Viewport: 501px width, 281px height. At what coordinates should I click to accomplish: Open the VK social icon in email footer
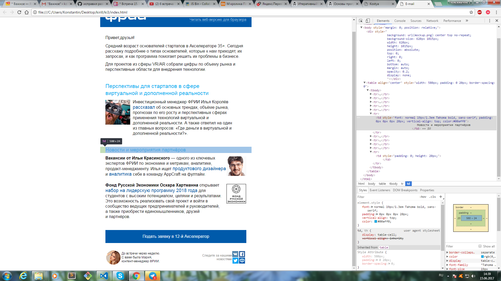(x=235, y=254)
